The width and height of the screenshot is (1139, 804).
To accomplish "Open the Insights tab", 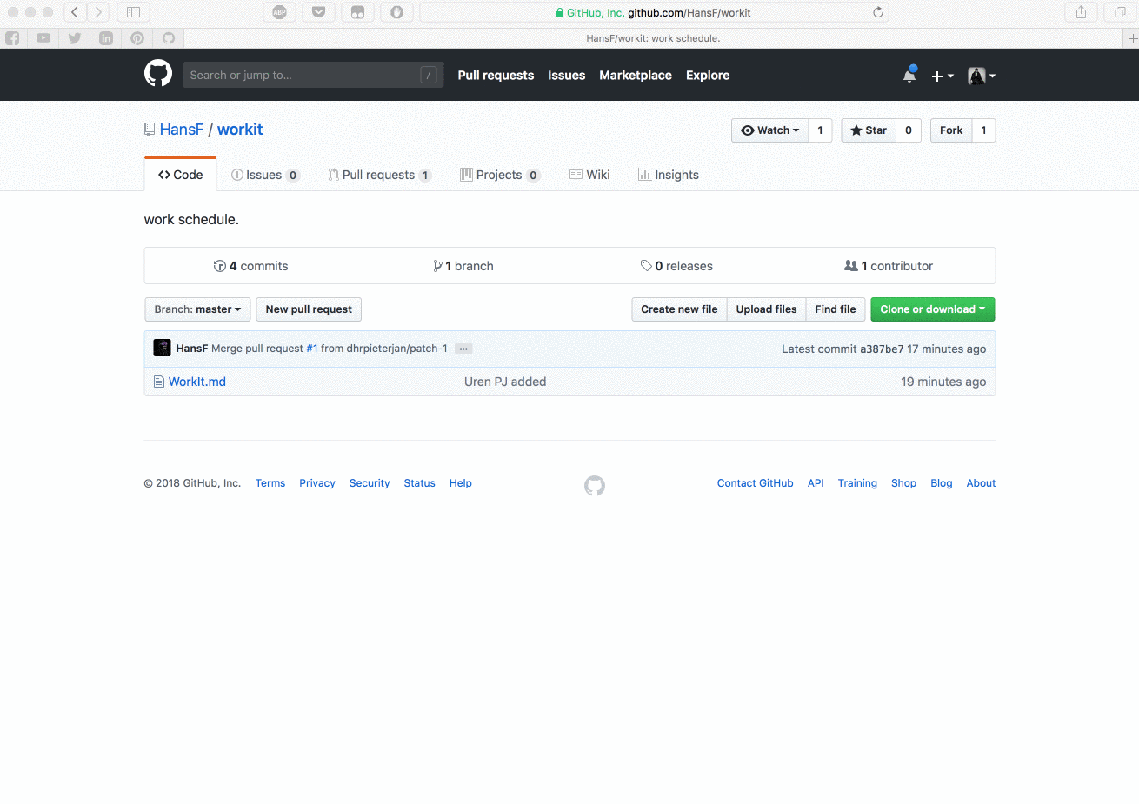I will tap(668, 175).
